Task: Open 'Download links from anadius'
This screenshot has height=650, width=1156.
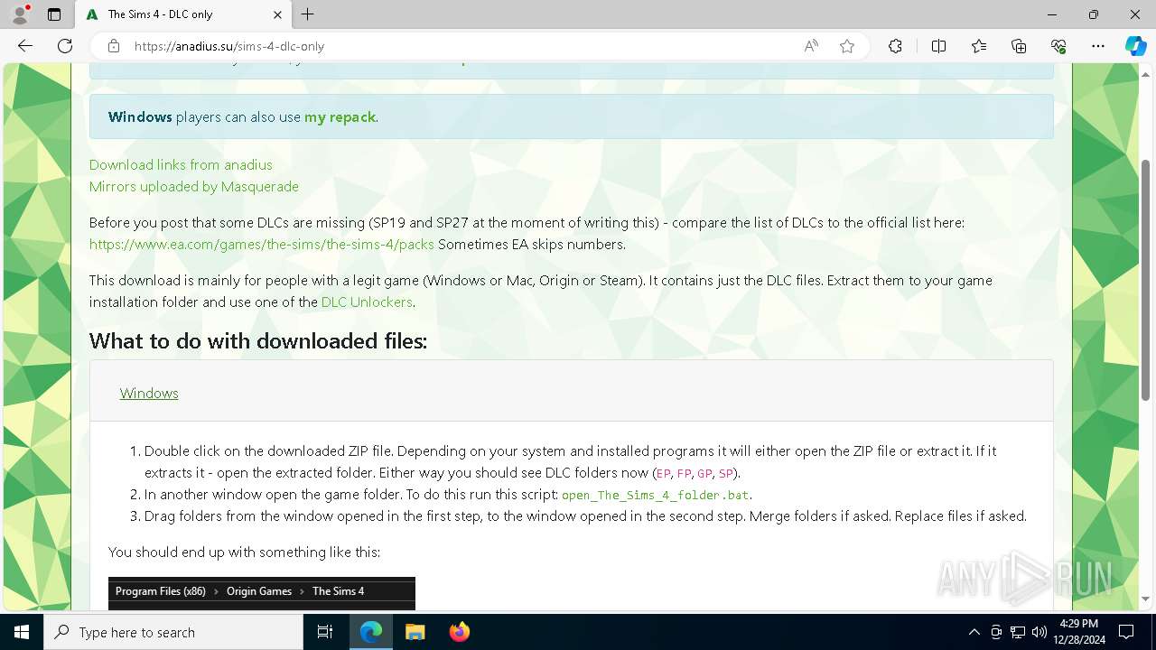Action: (x=181, y=164)
